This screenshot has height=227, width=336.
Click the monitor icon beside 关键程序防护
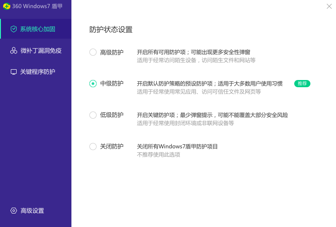point(13,72)
